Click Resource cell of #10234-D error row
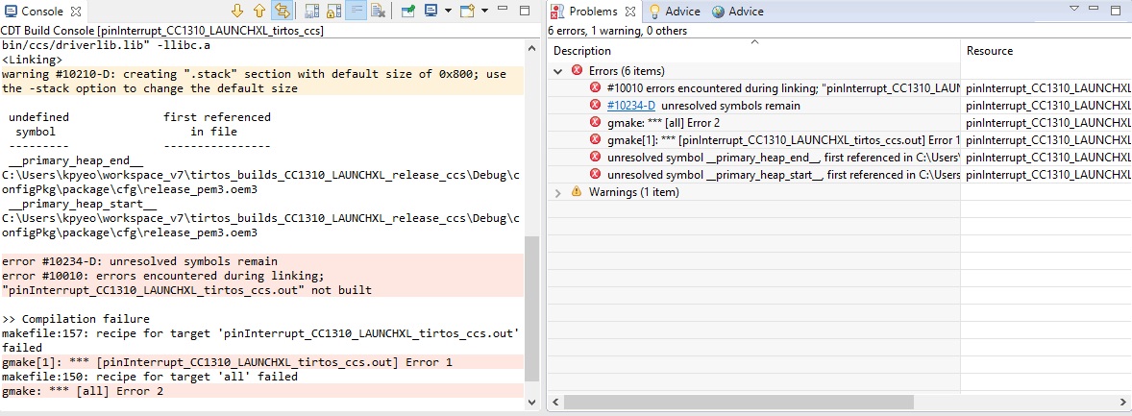 (1046, 106)
